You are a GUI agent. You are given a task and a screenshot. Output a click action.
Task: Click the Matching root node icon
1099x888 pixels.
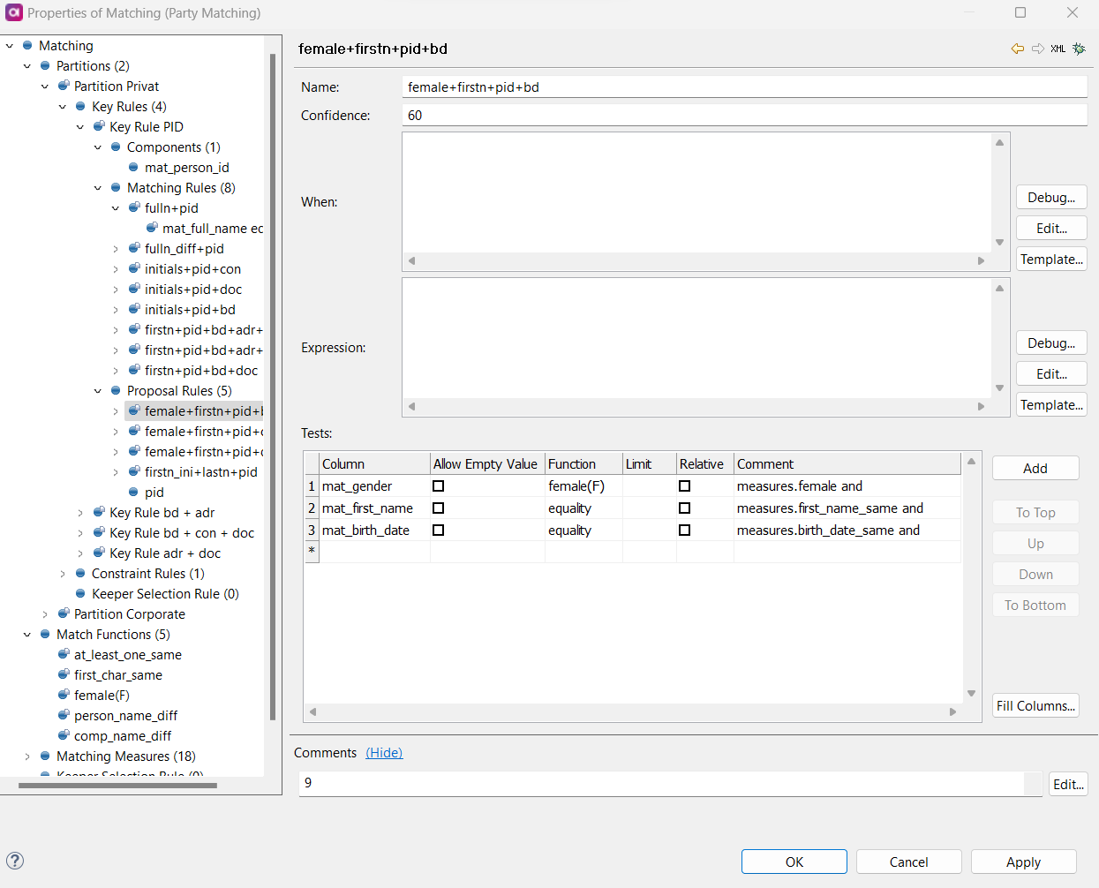coord(27,45)
